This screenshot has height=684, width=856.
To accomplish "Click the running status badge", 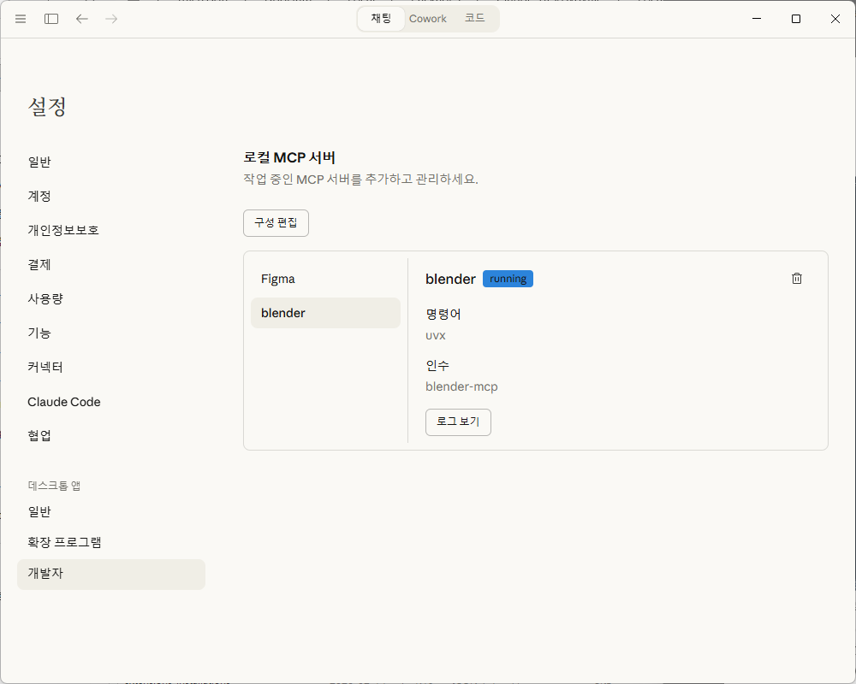I will [x=508, y=279].
